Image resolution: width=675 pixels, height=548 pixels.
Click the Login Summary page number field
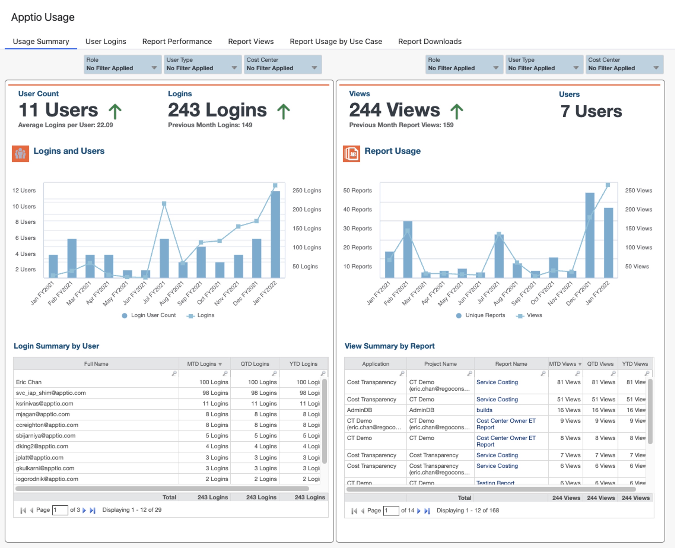click(60, 510)
